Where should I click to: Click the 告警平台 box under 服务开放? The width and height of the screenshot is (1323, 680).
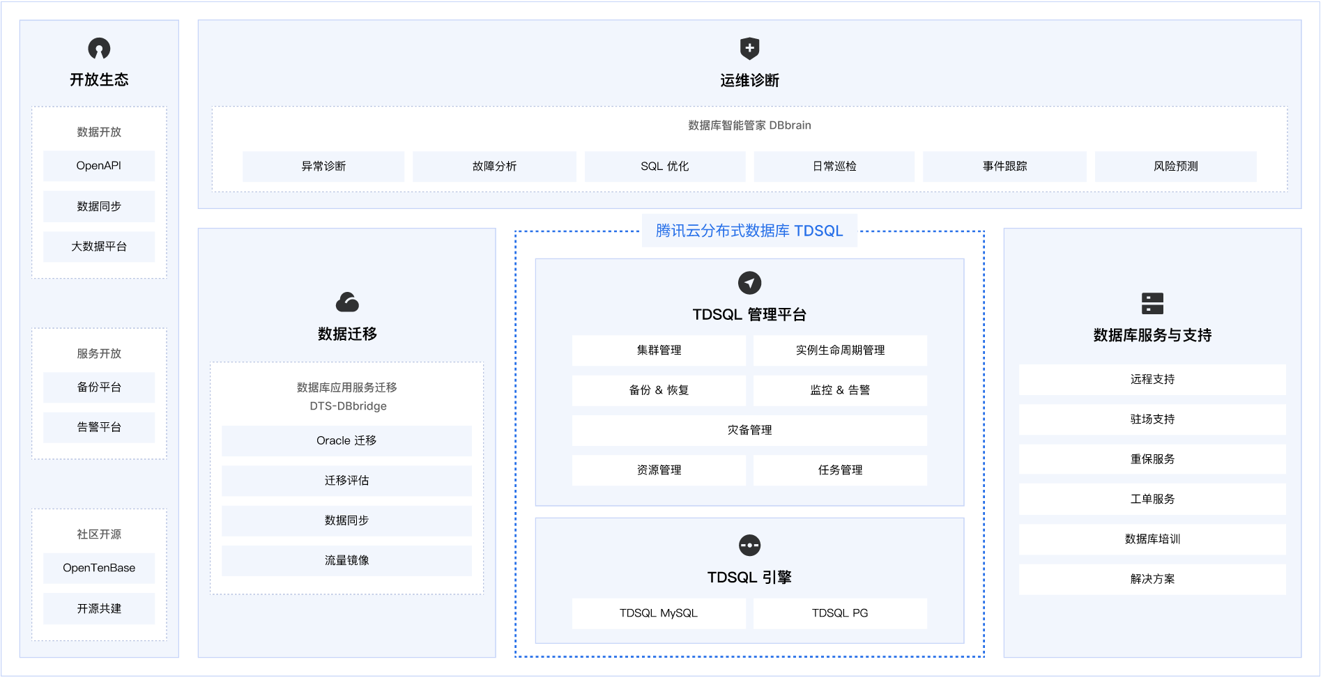99,428
